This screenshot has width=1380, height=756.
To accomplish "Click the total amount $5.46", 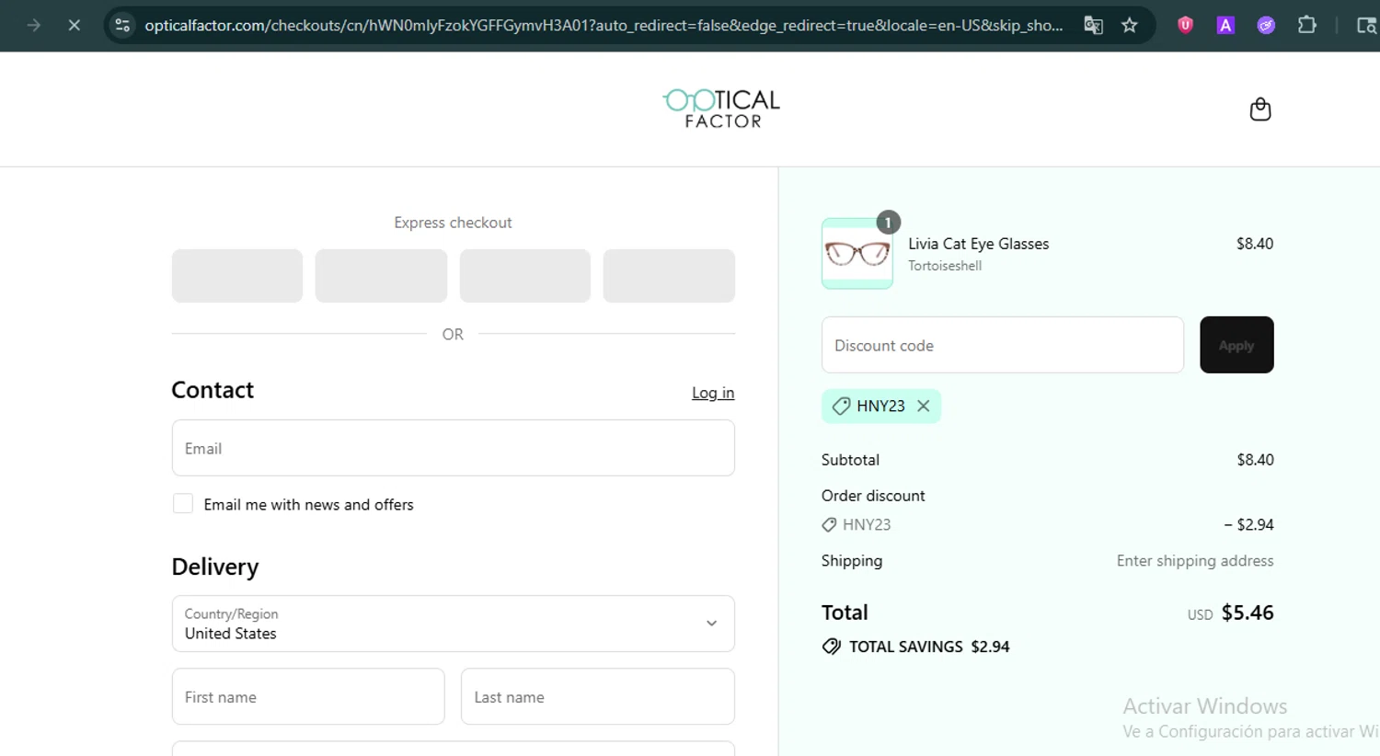I will point(1248,613).
